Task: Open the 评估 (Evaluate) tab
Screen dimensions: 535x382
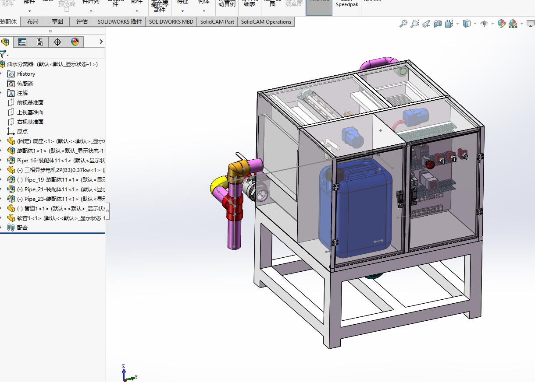Action: coord(82,21)
